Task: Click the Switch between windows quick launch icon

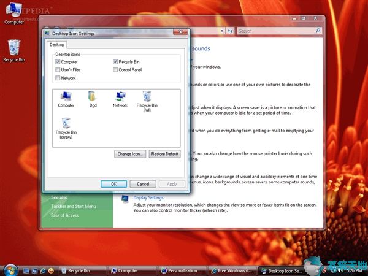Action: (34, 270)
